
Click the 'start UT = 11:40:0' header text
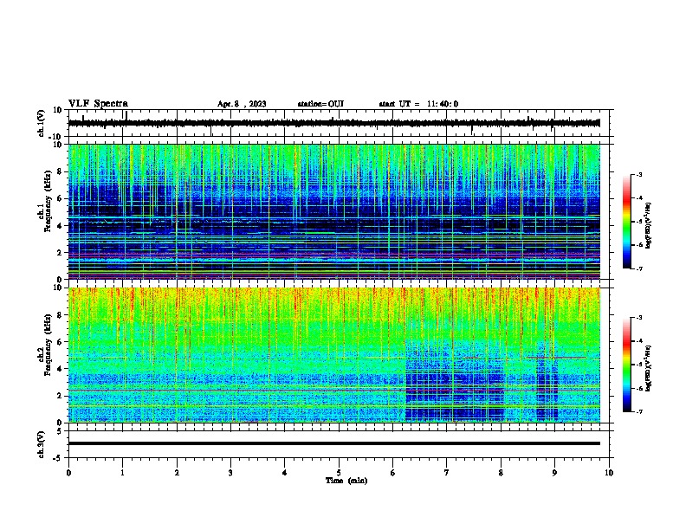(x=418, y=104)
